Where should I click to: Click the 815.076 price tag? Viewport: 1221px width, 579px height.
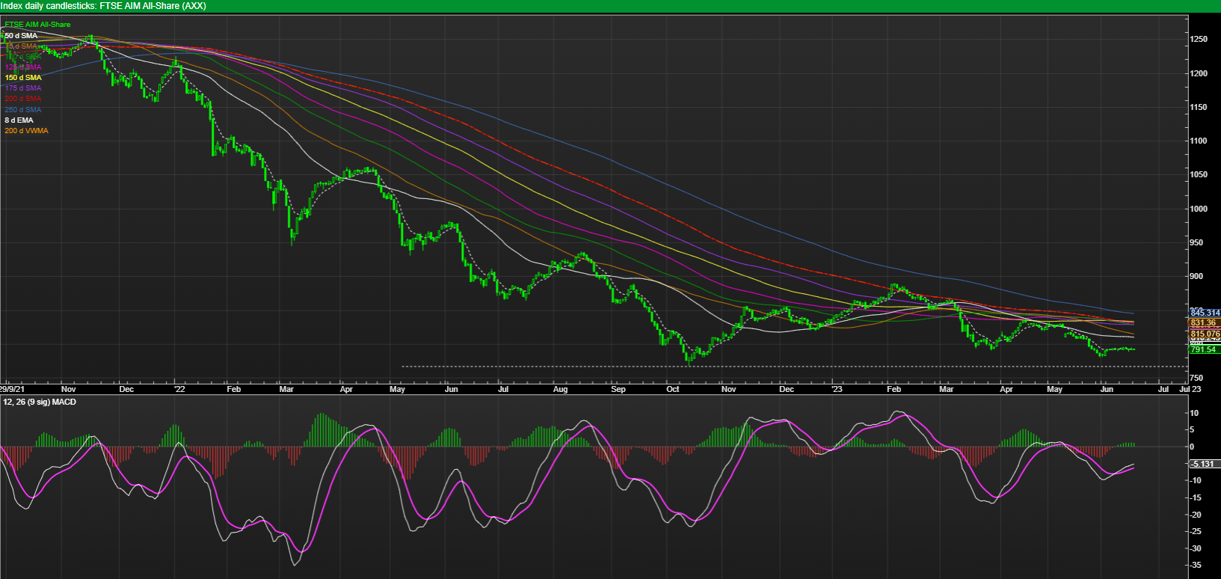(x=1205, y=334)
